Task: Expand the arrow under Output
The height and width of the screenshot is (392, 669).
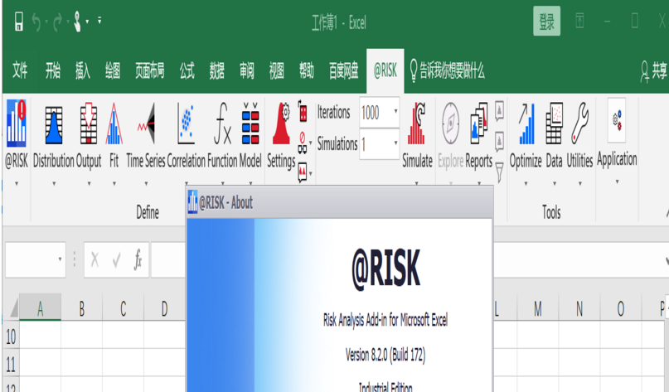Action: pyautogui.click(x=89, y=184)
